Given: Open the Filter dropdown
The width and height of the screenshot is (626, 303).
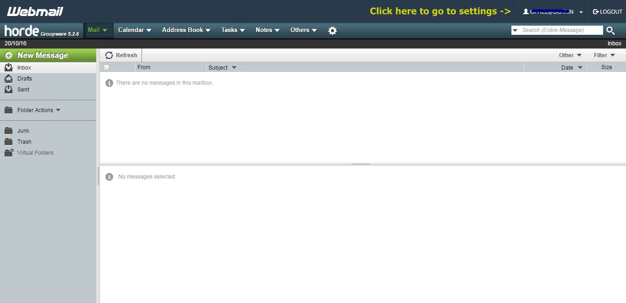Looking at the screenshot, I should [x=604, y=55].
